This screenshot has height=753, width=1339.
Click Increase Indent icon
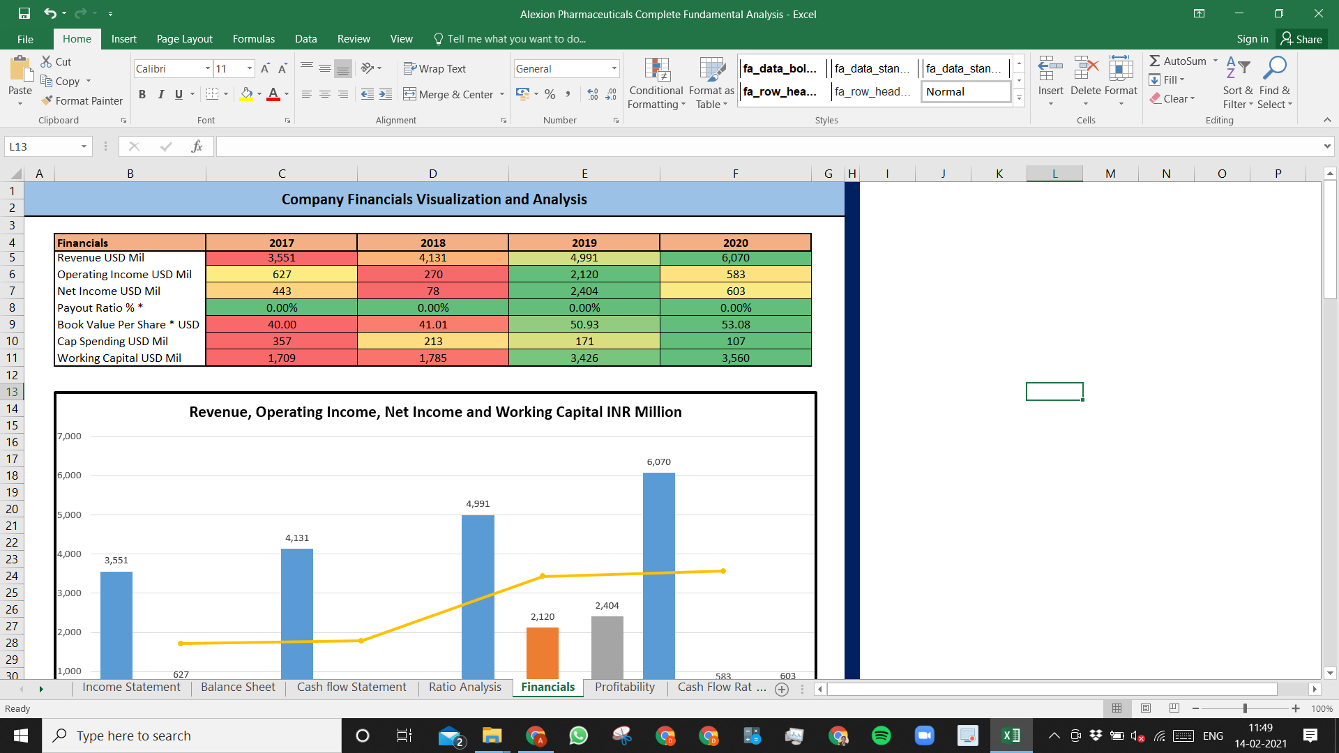[x=386, y=94]
